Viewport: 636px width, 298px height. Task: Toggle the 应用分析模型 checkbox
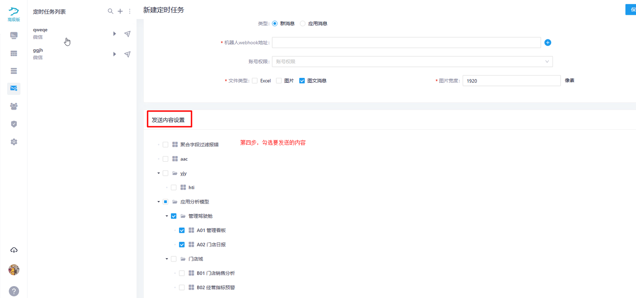coord(165,202)
